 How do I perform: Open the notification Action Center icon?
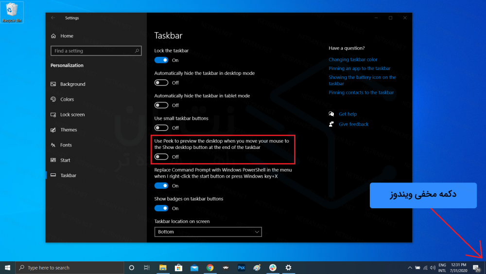[476, 268]
